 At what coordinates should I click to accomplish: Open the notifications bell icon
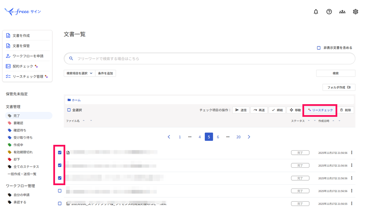(316, 12)
